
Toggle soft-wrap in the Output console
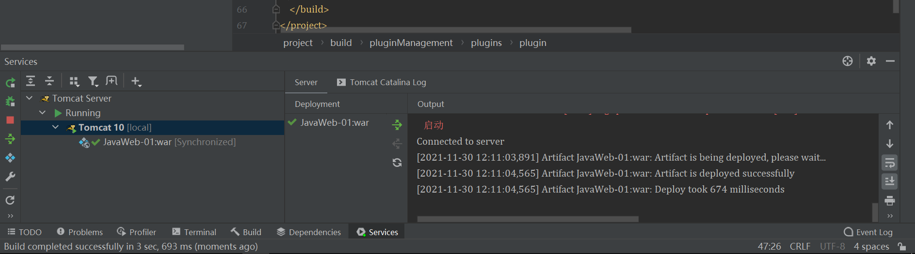[x=890, y=163]
